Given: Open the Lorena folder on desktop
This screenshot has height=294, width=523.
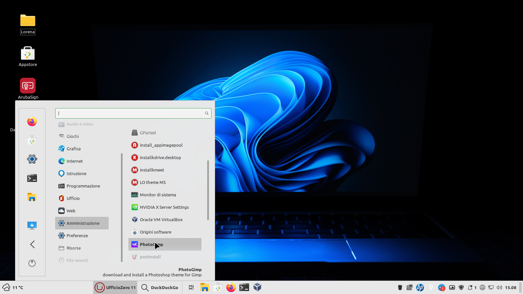Looking at the screenshot, I should [28, 24].
